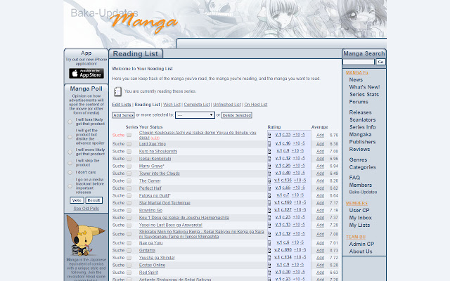Click the small list icon in Perfect Half row

point(269,188)
